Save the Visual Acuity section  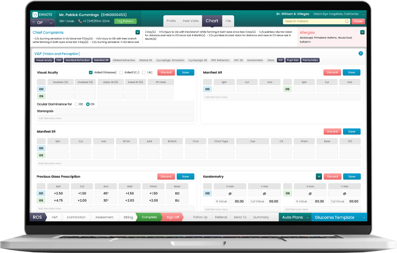point(185,73)
